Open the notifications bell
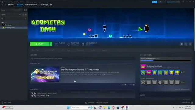This screenshot has width=195, height=110. [x=160, y=2]
